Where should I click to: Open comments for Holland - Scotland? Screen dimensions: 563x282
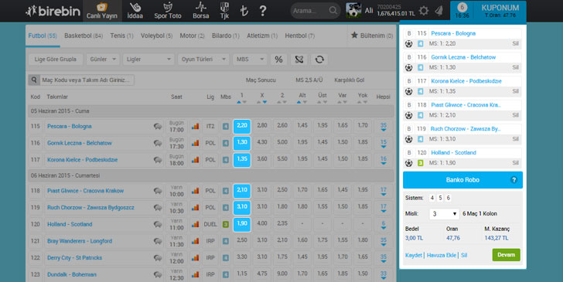158,224
